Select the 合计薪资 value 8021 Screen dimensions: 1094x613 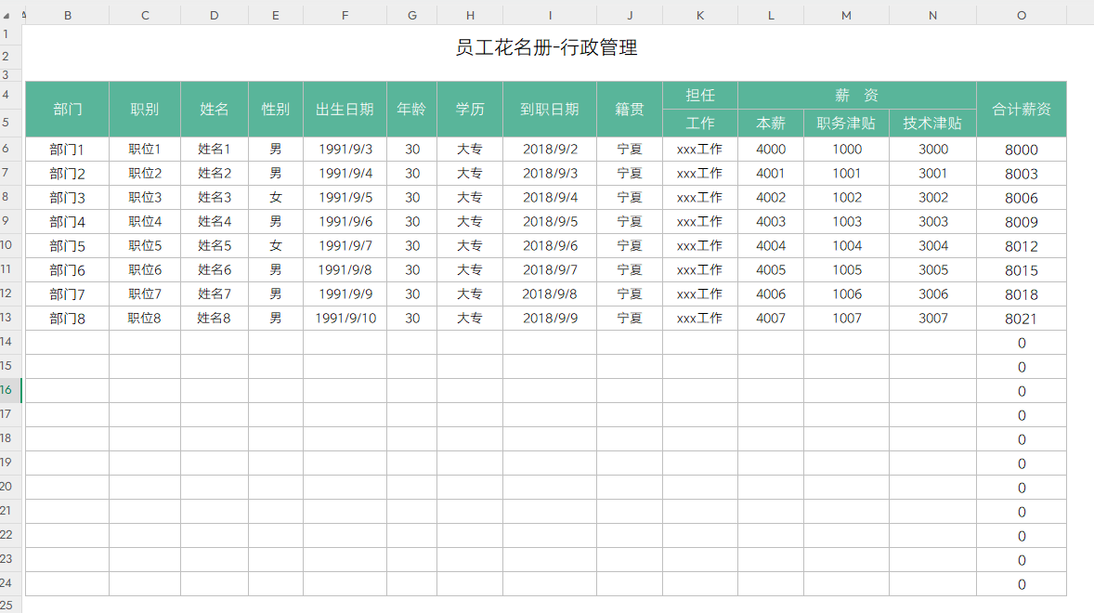point(1021,318)
